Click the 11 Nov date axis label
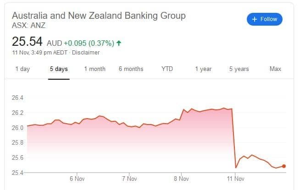The height and width of the screenshot is (190, 300). 234,179
